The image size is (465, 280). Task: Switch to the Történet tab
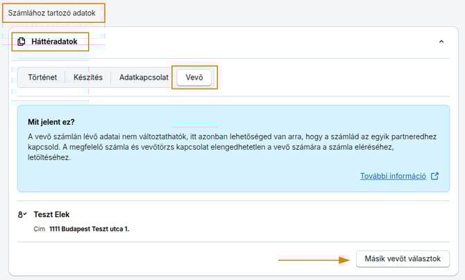(x=42, y=78)
